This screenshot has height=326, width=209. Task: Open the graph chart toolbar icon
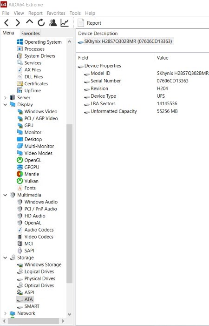tap(65, 22)
